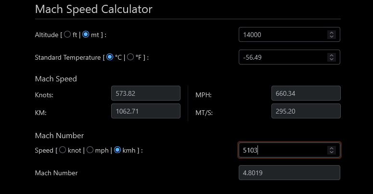Focus the Speed input showing 5103
The width and height of the screenshot is (373, 194).
pyautogui.click(x=282, y=150)
